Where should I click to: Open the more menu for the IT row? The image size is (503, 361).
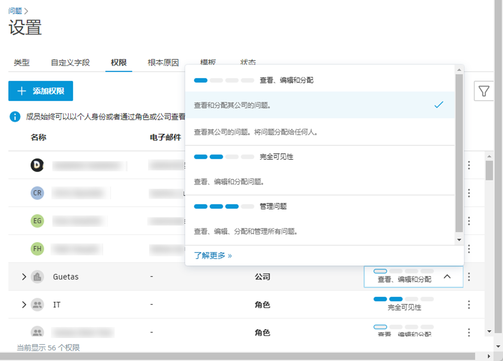(469, 305)
